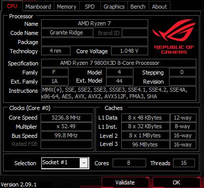Viewport: 204px width, 188px height.
Task: Click the Ext. Family value 1A
Action: click(55, 82)
